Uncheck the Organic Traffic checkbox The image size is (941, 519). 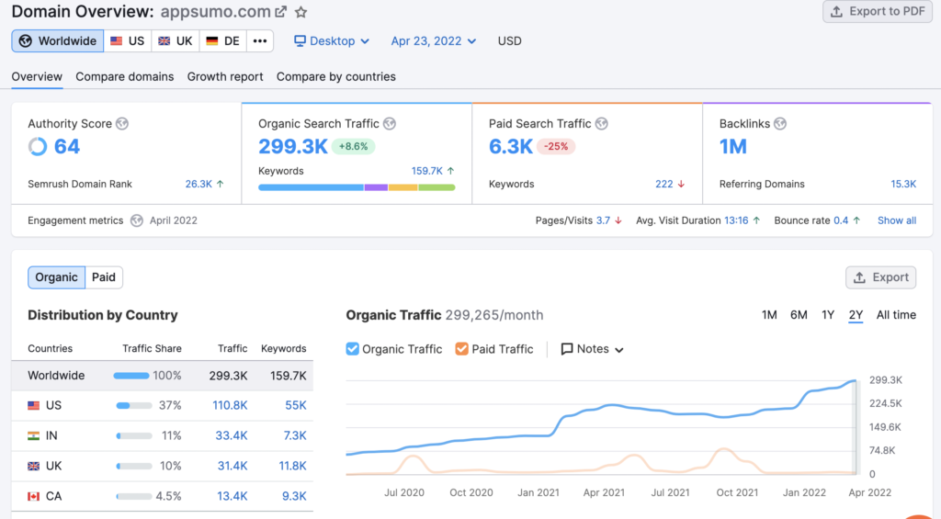pyautogui.click(x=352, y=348)
